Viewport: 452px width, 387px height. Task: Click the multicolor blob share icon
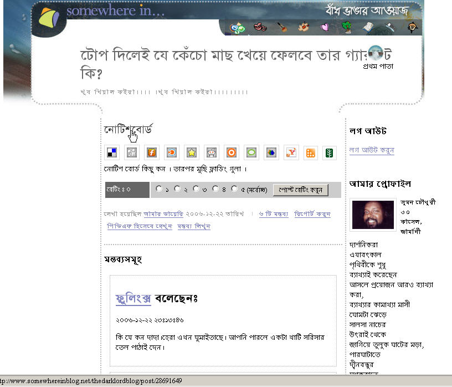tap(271, 152)
